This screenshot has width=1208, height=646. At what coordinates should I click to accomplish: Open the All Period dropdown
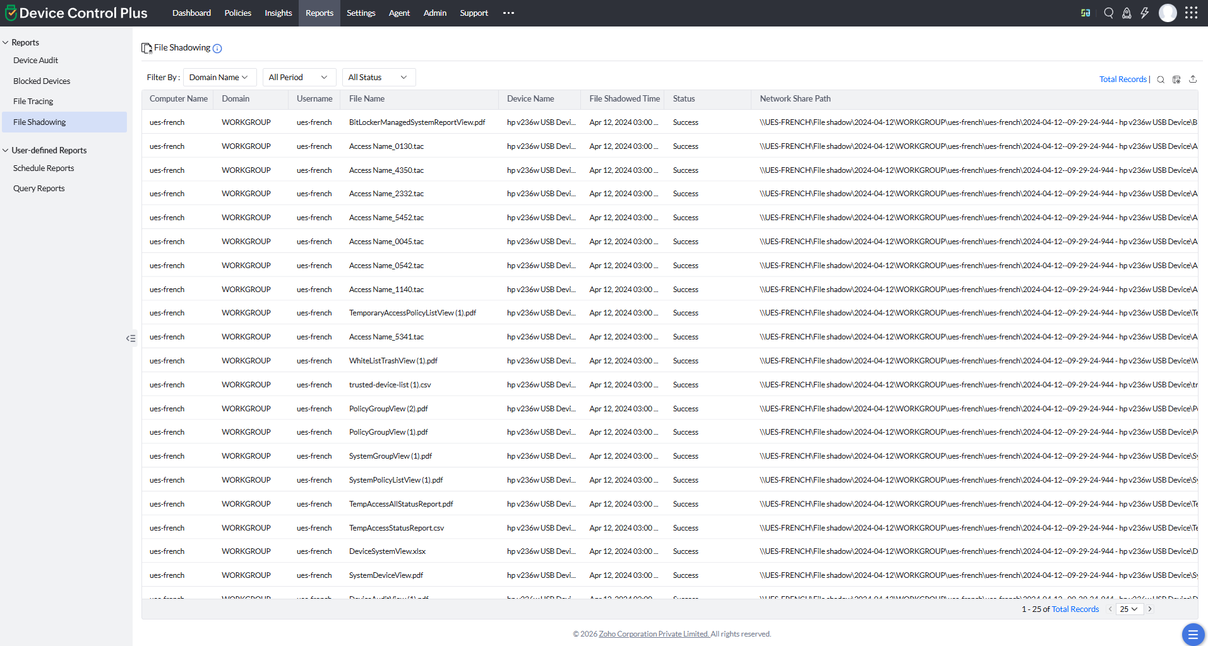(299, 77)
